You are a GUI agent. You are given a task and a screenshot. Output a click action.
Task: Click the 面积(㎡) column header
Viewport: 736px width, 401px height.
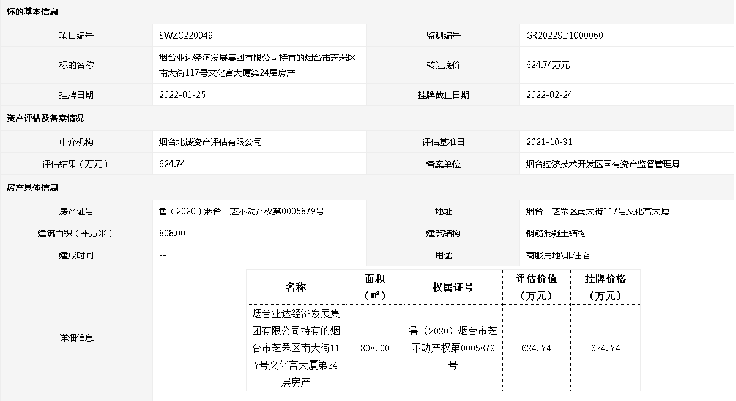[375, 287]
